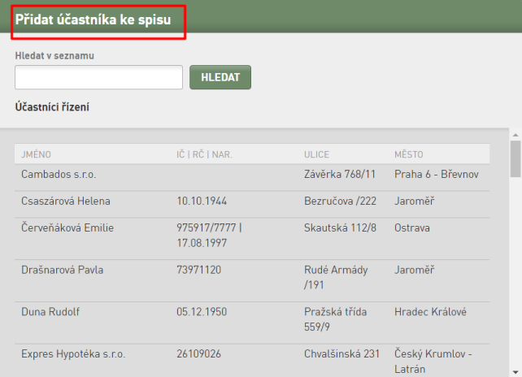
Task: Click the Účastníci řízení heading
Action: coord(52,107)
